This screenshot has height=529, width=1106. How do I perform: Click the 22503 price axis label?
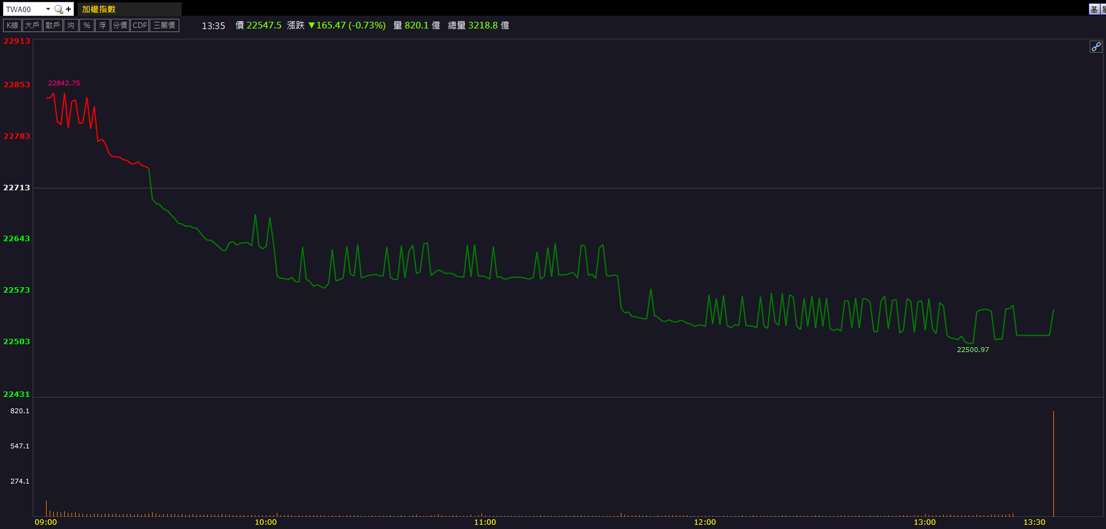point(16,341)
